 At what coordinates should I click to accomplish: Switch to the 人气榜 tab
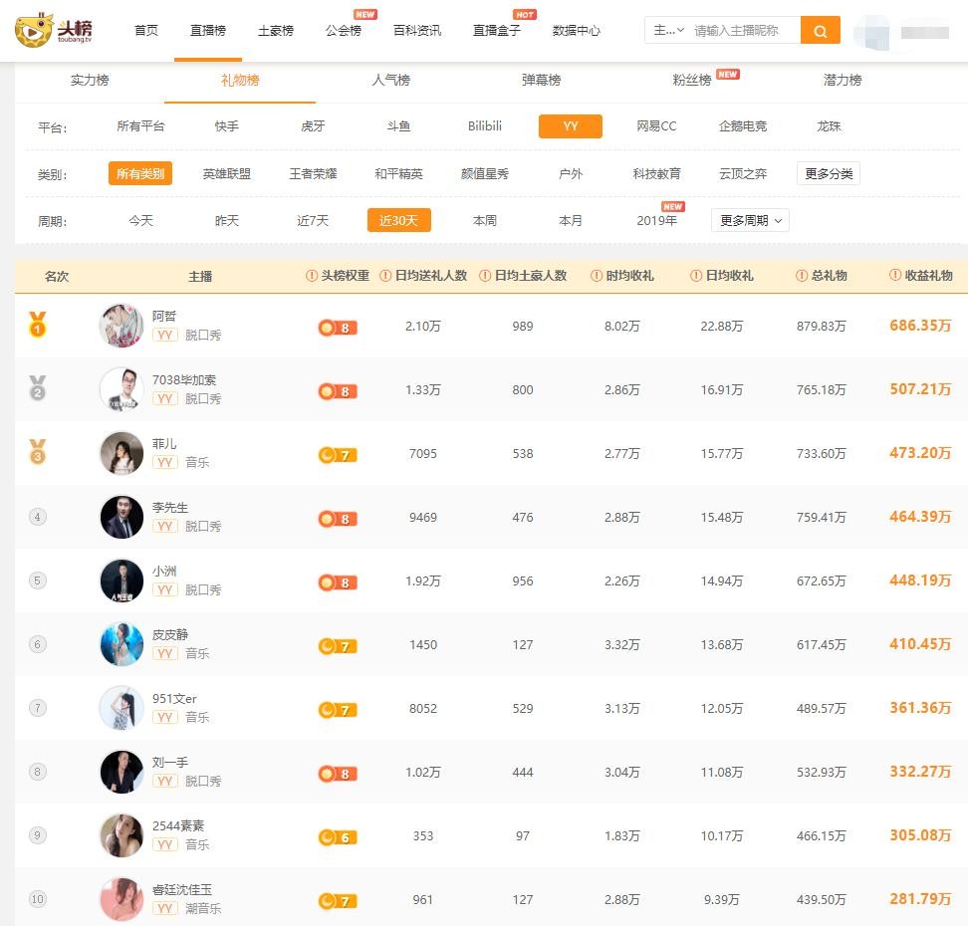click(391, 80)
